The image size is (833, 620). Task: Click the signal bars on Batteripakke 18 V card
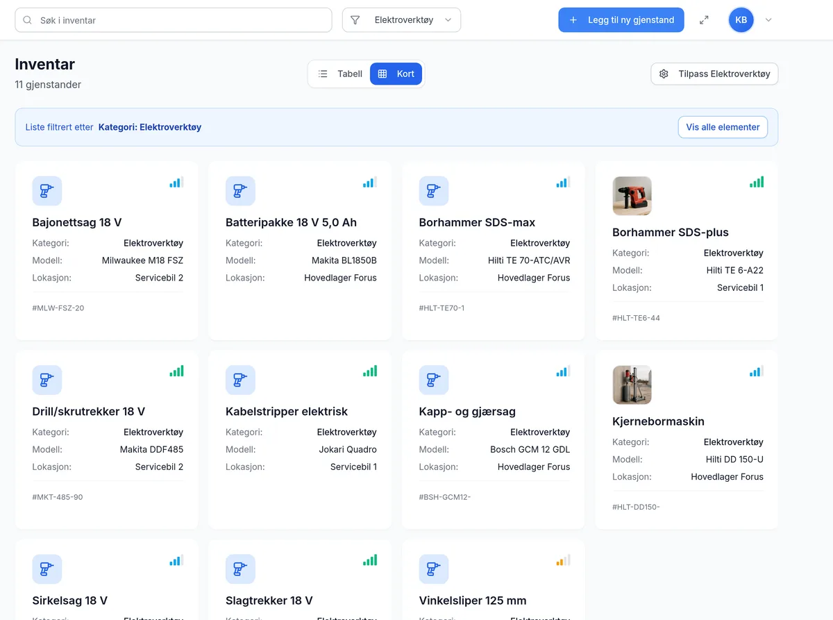click(x=370, y=183)
